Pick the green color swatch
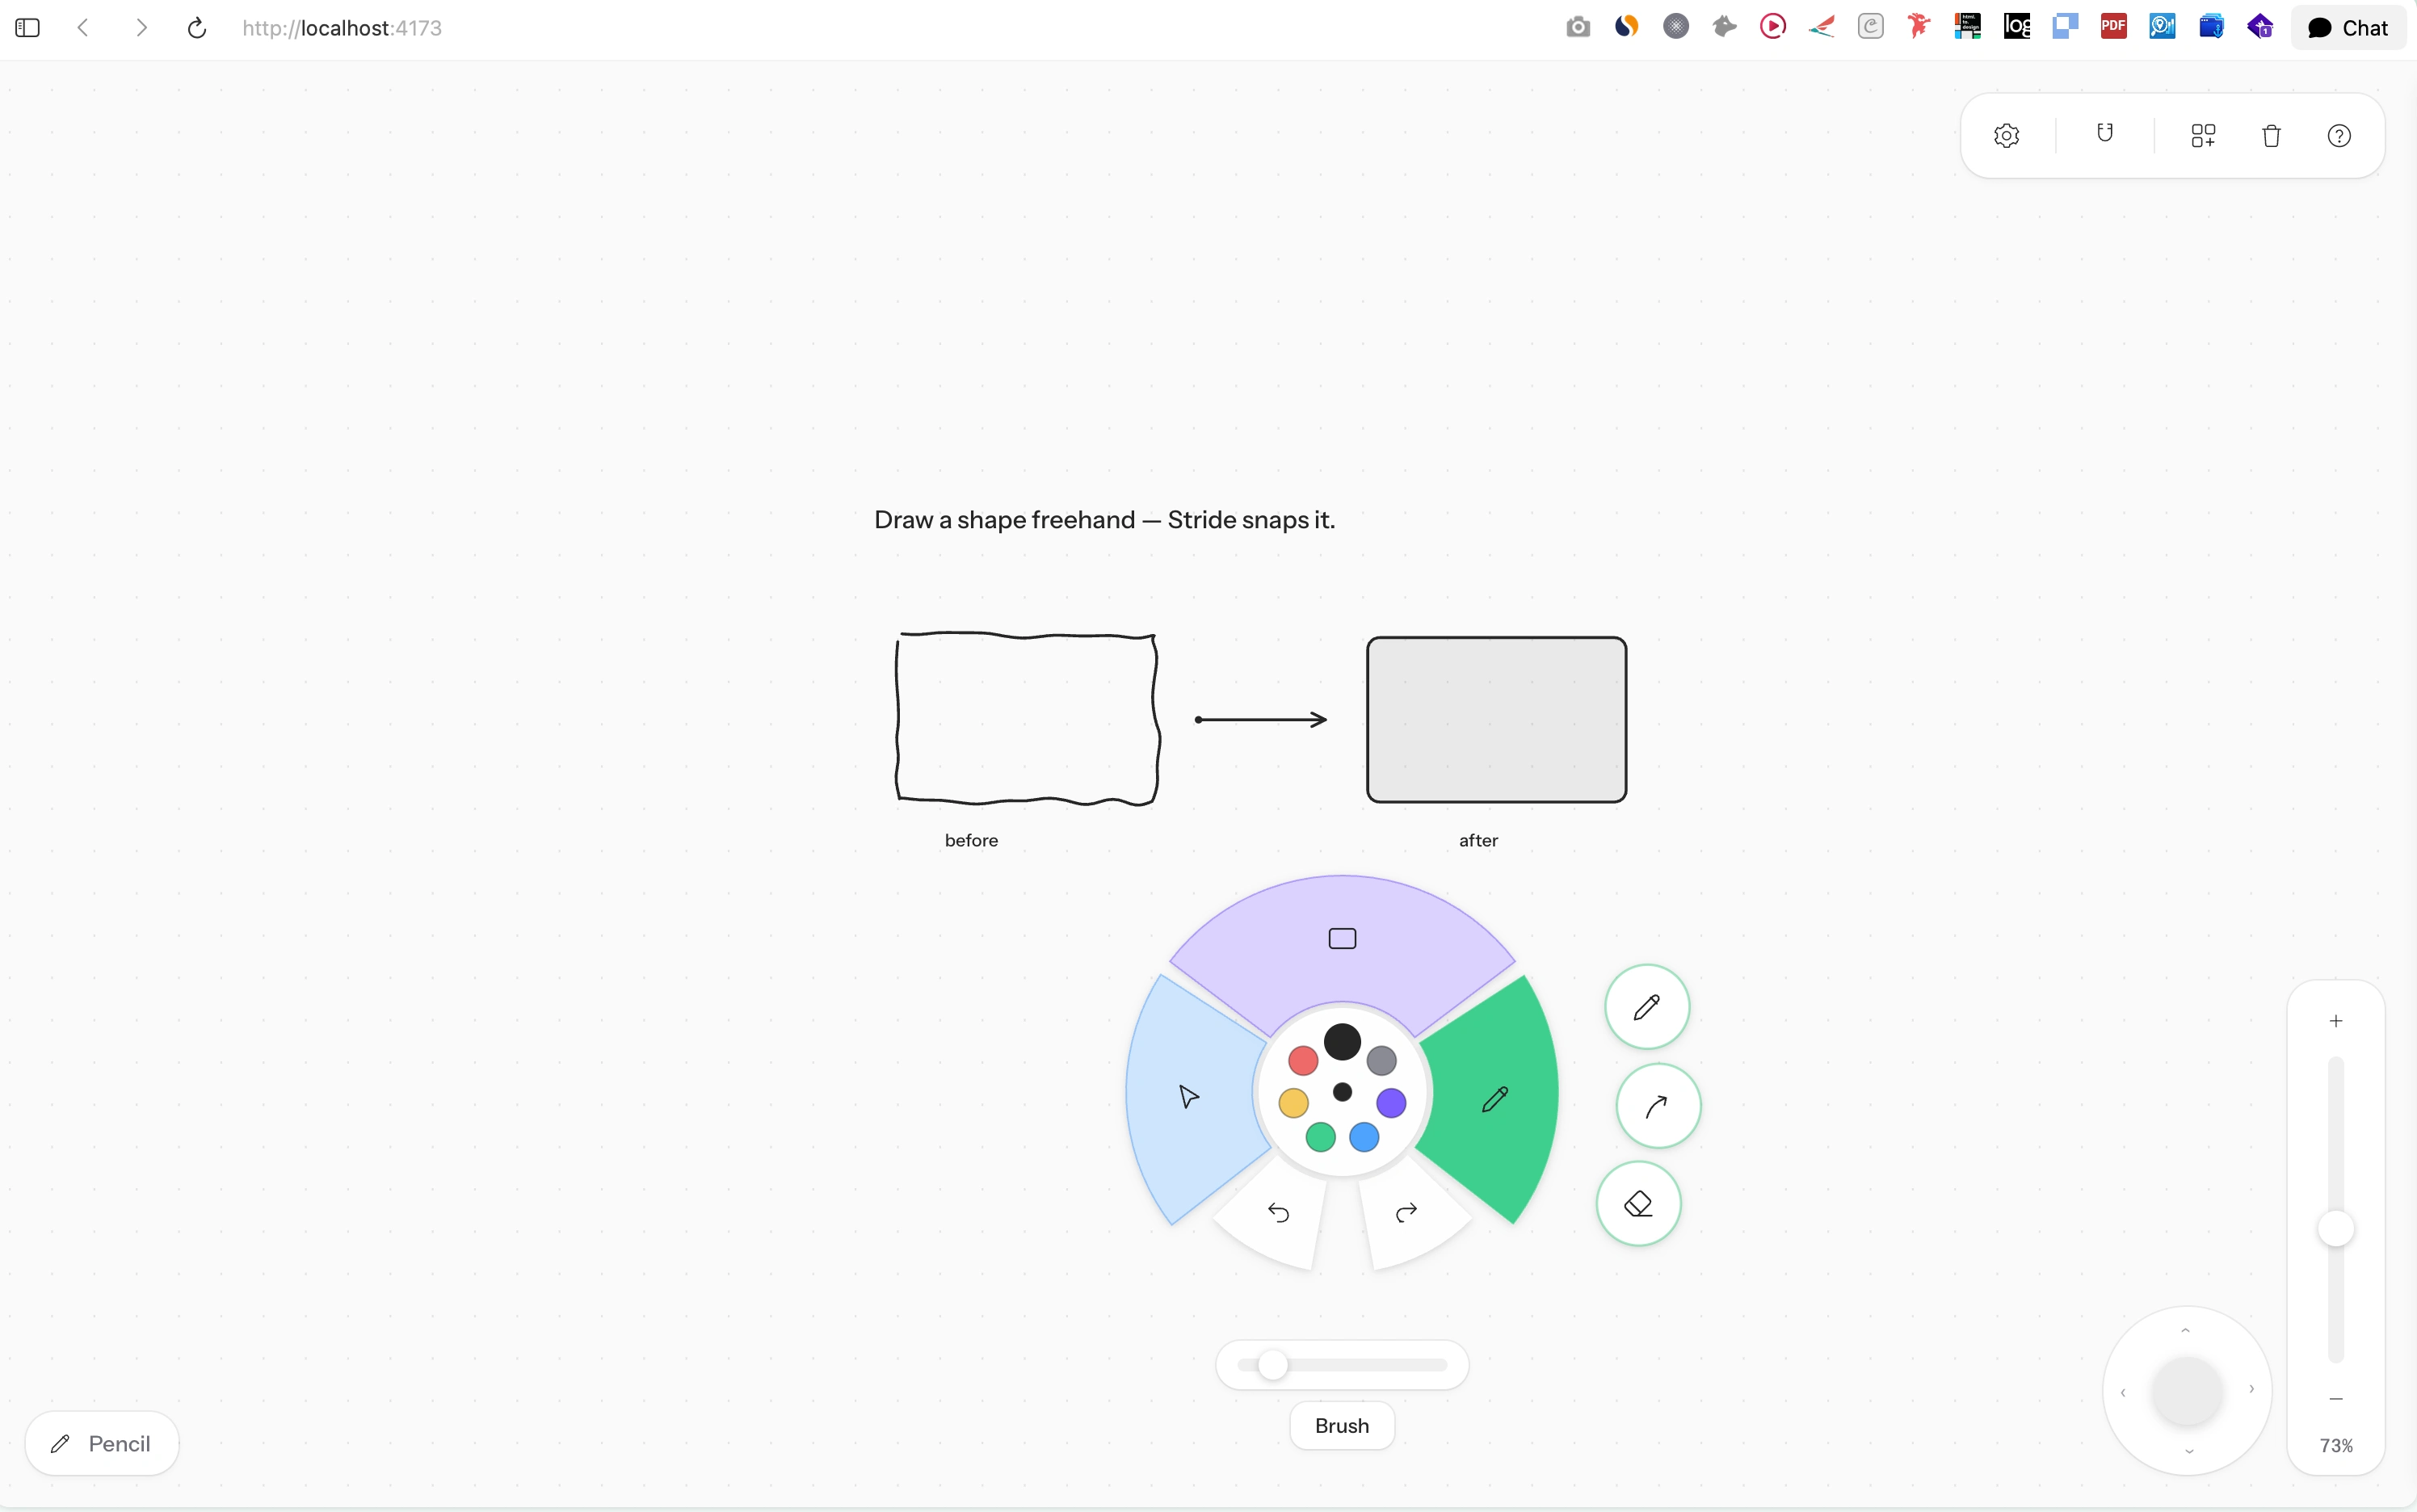2417x1512 pixels. pyautogui.click(x=1320, y=1137)
